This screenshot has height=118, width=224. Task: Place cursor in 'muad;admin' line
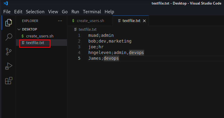(x=101, y=35)
